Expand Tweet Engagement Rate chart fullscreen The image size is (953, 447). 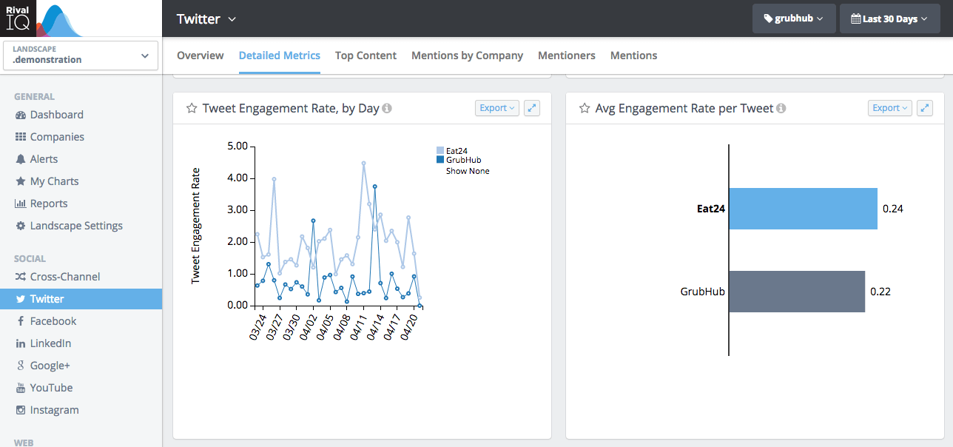532,108
